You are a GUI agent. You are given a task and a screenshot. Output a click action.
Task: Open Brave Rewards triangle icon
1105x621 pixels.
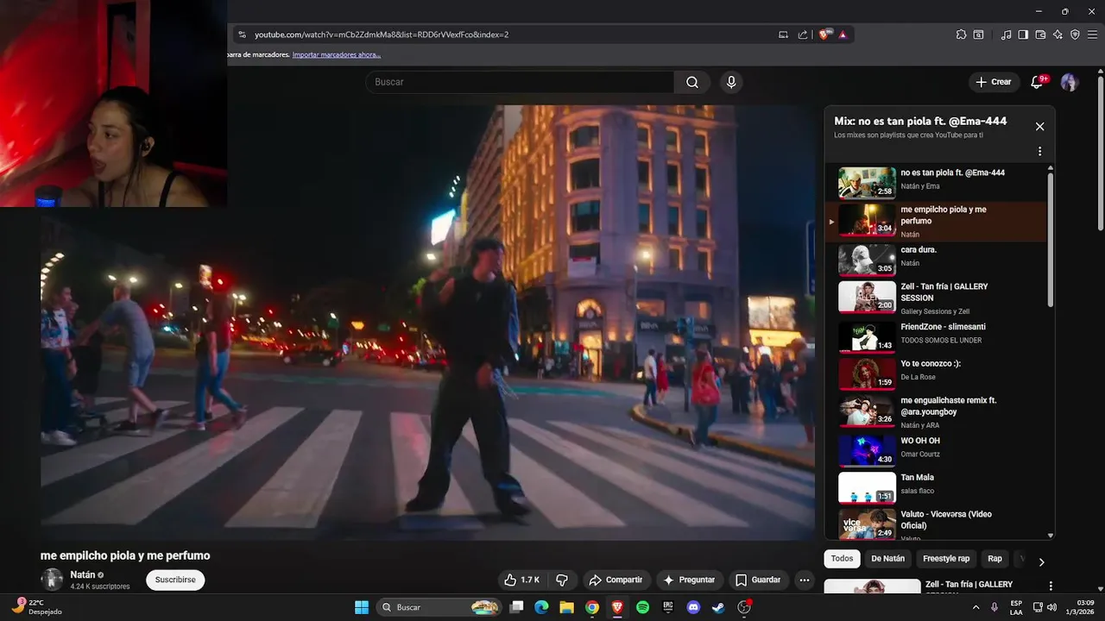[x=843, y=34]
